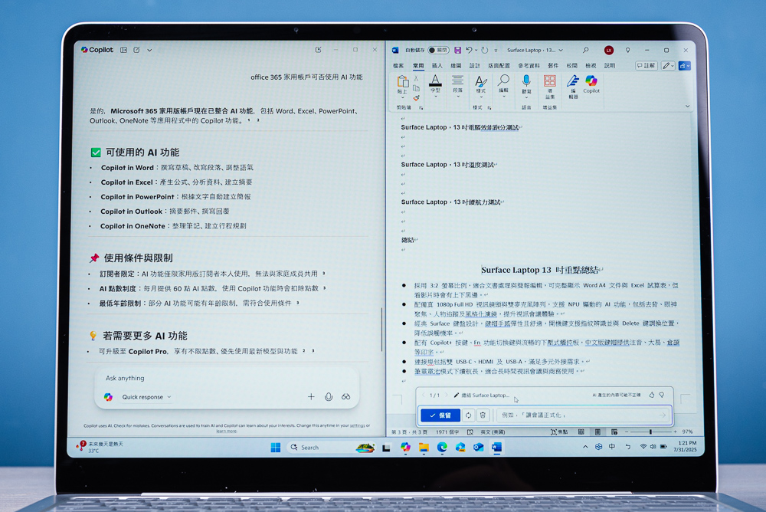
Task: Expand the Styles (樣式) dropdown in the ribbon
Action: pos(481,97)
